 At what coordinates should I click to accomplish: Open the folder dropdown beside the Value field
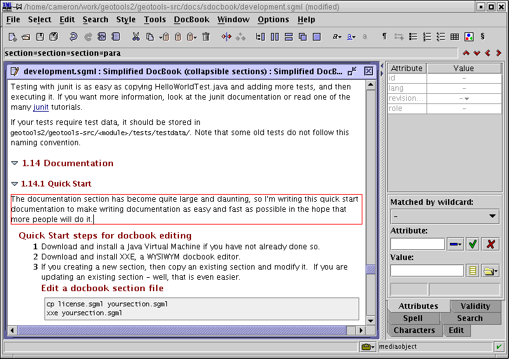pyautogui.click(x=490, y=271)
